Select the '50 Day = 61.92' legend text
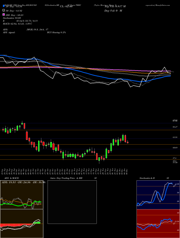The width and height of the screenshot is (180, 238). (x=14, y=11)
